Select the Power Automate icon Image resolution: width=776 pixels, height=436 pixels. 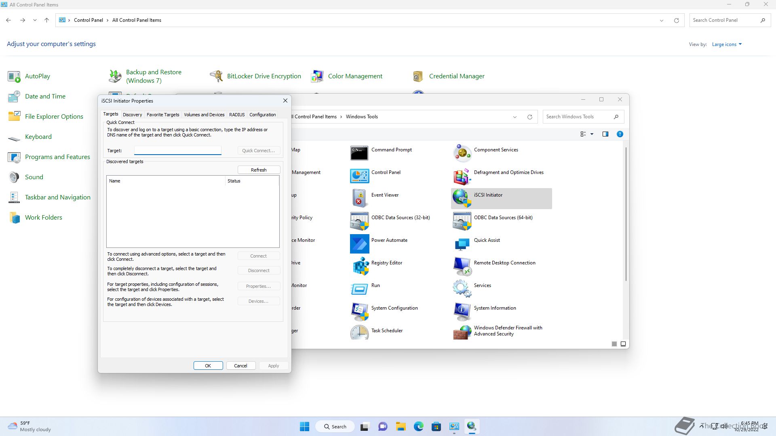click(x=359, y=243)
